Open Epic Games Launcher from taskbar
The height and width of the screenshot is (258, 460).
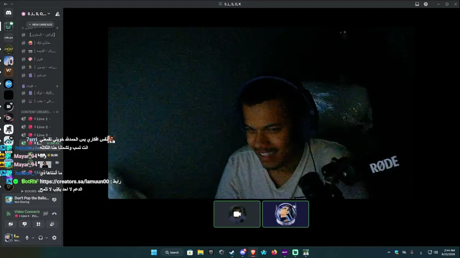pyautogui.click(x=211, y=252)
